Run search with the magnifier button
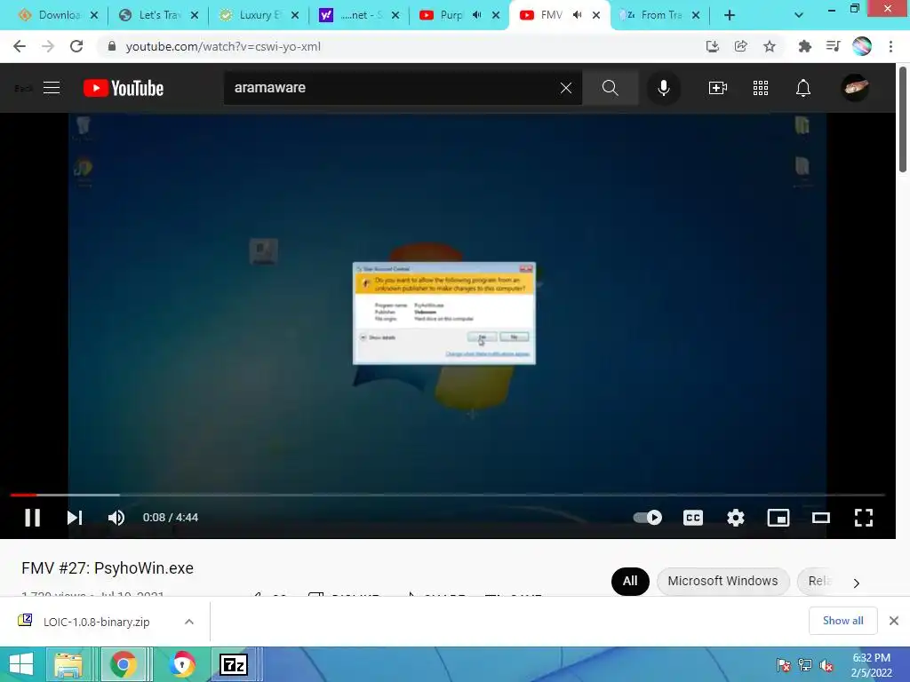 coord(610,88)
